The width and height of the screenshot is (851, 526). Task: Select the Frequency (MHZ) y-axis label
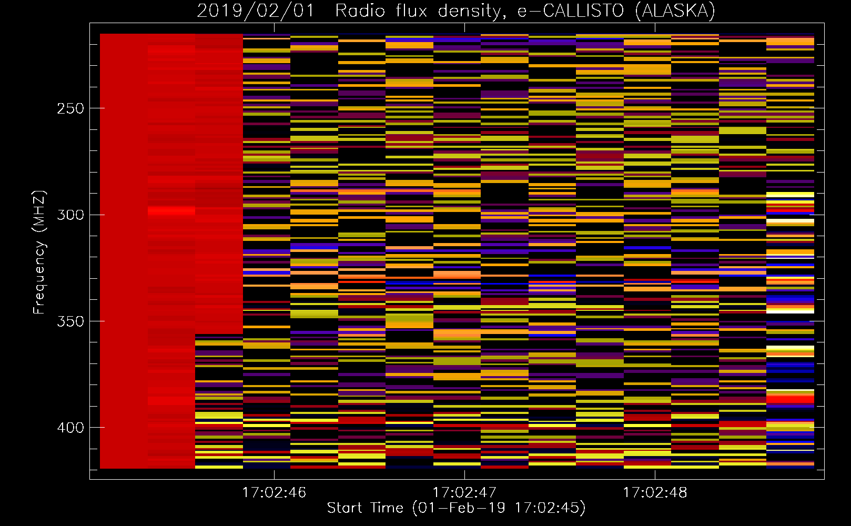click(x=39, y=252)
